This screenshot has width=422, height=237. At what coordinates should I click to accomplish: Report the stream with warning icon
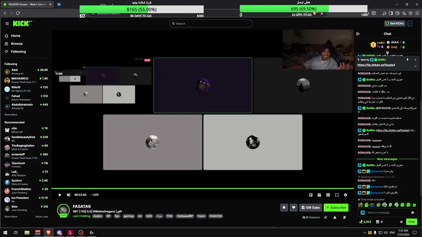click(x=335, y=217)
